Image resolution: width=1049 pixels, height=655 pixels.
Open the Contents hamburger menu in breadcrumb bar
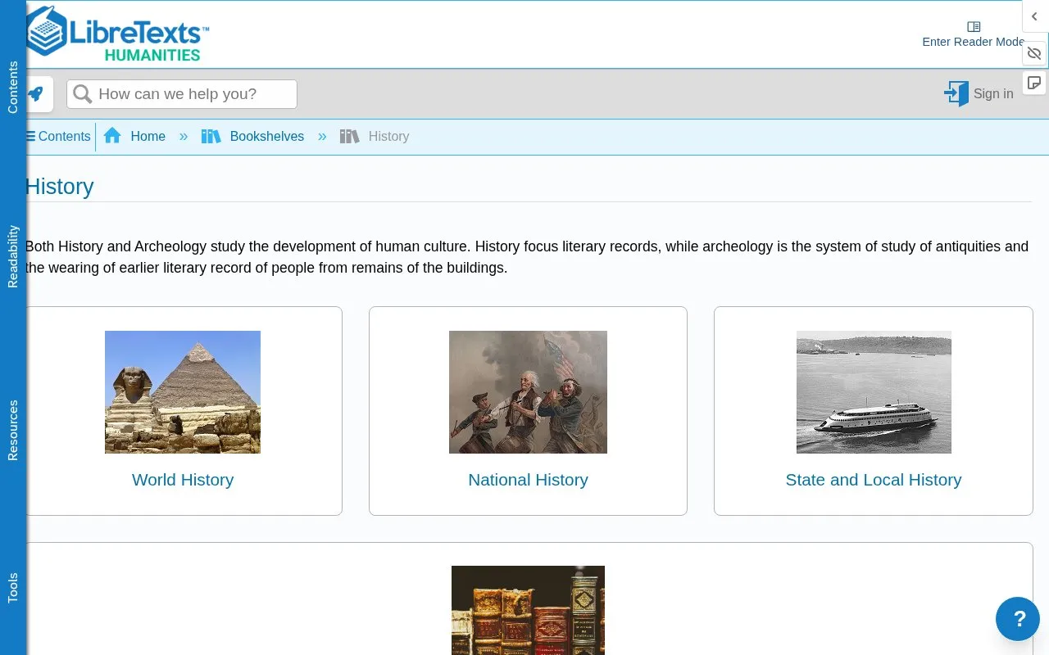pos(58,137)
